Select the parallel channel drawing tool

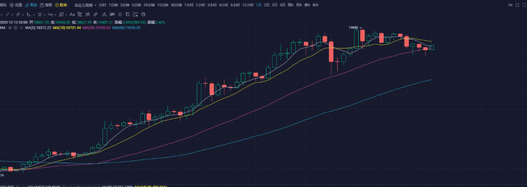[x=18, y=15]
